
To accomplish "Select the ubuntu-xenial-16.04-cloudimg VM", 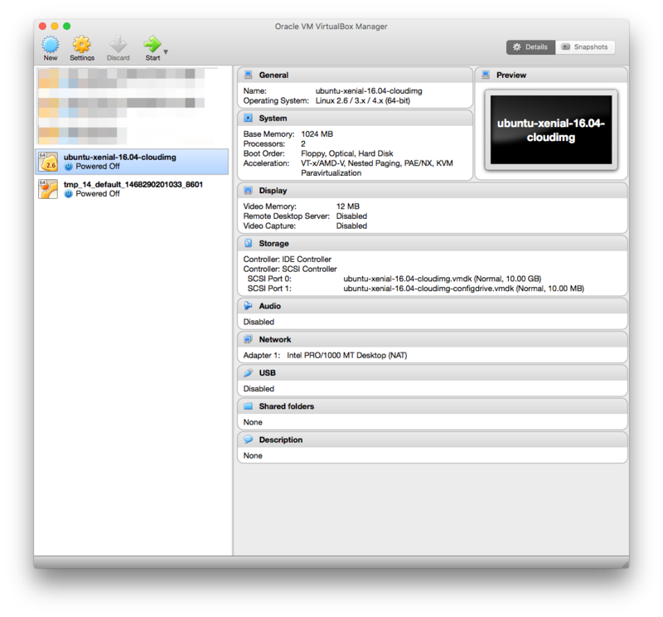I will point(132,162).
